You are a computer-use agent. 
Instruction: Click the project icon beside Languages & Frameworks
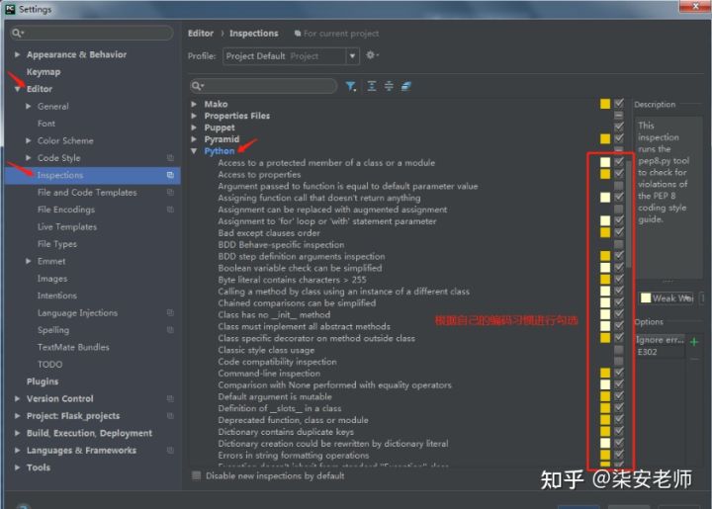coord(170,451)
